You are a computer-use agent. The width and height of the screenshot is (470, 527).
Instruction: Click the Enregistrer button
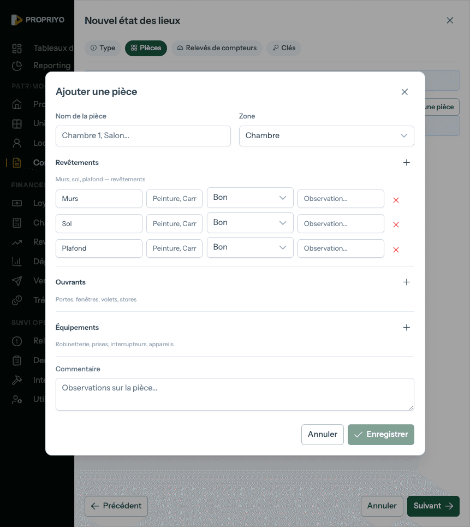click(x=381, y=435)
